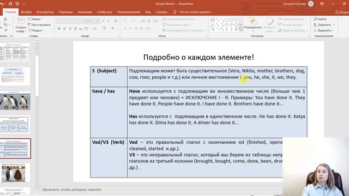This screenshot has width=349, height=196.
Task: Open the Customize Quick Access Toolbar arrow
Action: point(24,4)
